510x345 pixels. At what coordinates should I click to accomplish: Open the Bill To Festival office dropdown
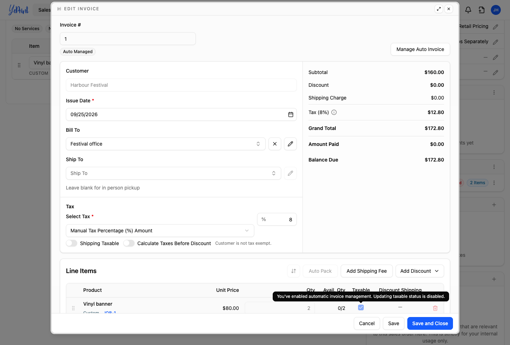pyautogui.click(x=166, y=144)
